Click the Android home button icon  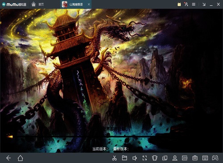click(x=20, y=158)
